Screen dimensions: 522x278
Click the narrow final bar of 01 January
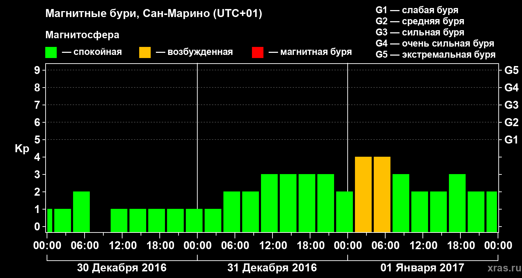point(492,212)
